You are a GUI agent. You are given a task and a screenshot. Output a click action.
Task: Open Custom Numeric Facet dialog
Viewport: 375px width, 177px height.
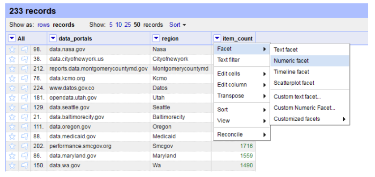(310, 108)
